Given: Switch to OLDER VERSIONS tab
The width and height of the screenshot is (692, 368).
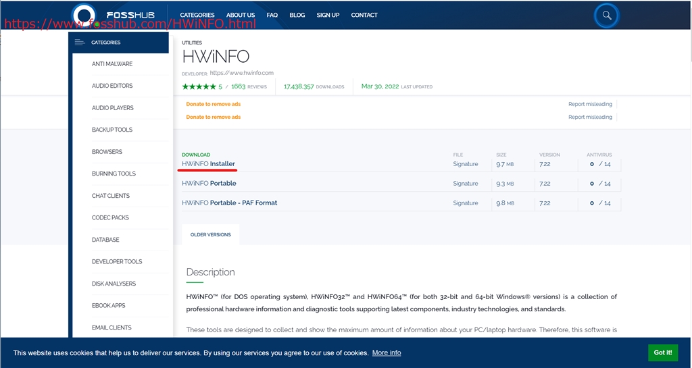Looking at the screenshot, I should (211, 234).
